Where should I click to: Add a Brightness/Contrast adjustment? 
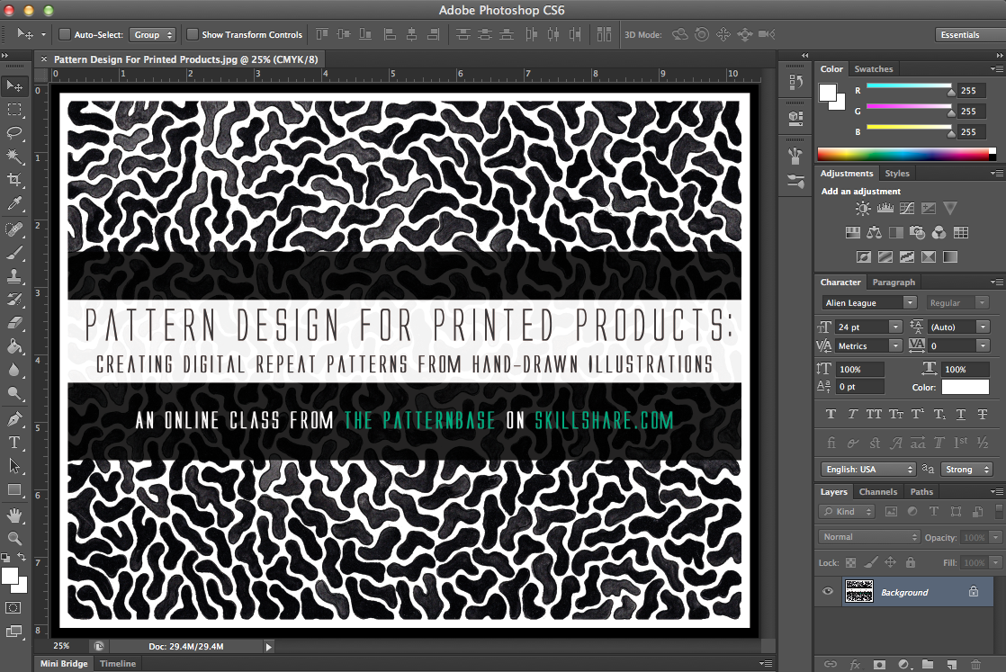(x=863, y=209)
